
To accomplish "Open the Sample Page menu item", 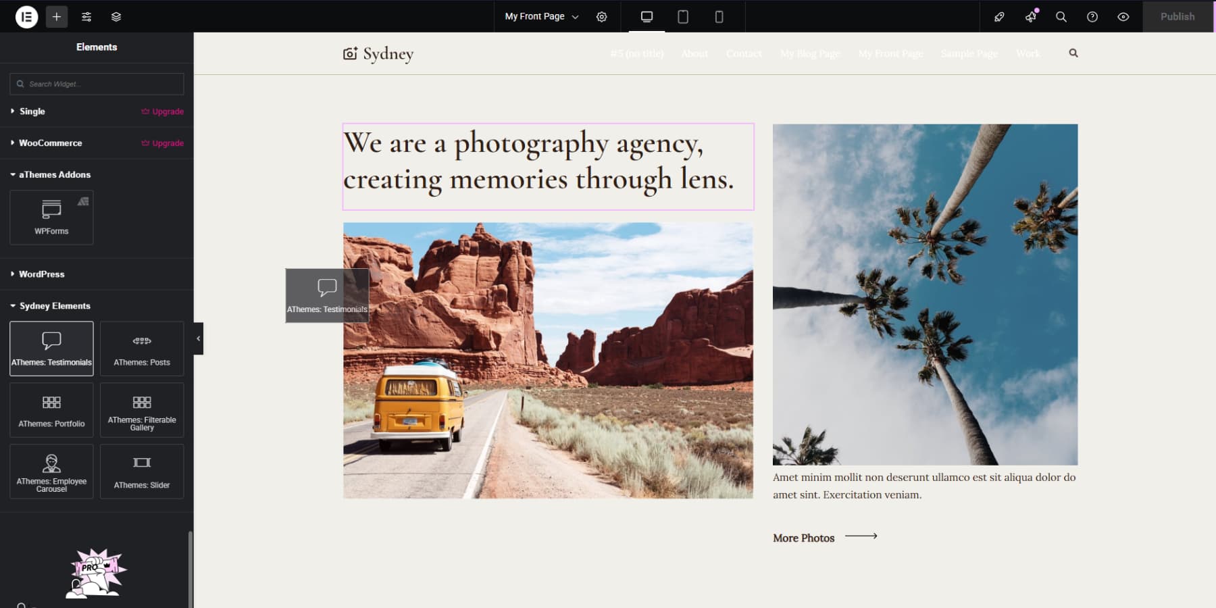I will [x=969, y=53].
